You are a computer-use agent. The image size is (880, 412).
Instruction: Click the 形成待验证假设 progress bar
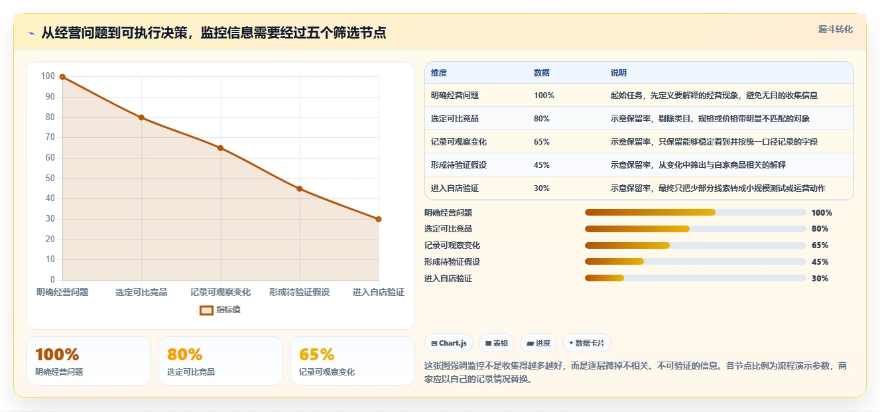click(x=695, y=261)
